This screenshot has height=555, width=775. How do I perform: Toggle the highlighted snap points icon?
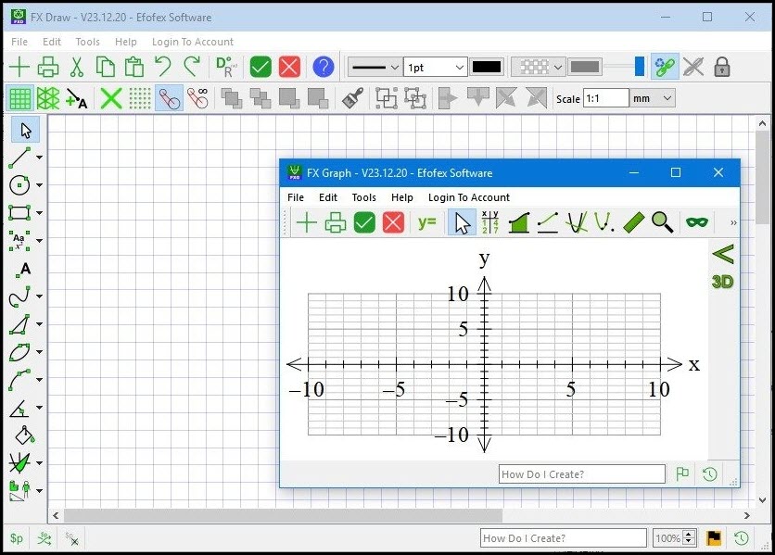[x=169, y=98]
